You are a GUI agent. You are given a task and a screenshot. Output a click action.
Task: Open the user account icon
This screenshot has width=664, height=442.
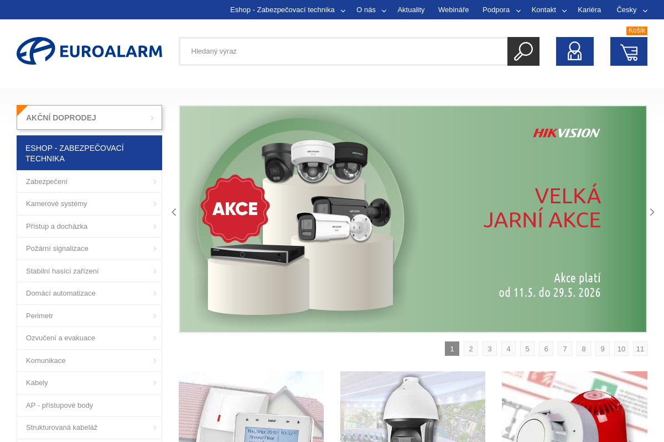(575, 51)
